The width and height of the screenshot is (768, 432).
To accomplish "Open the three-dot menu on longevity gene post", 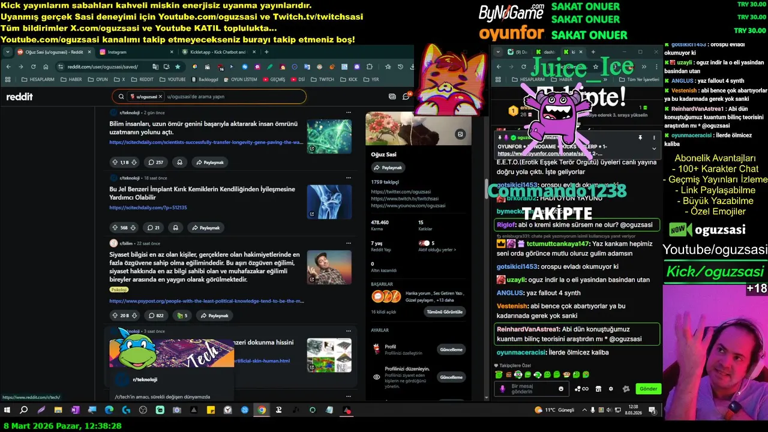I will pos(348,112).
